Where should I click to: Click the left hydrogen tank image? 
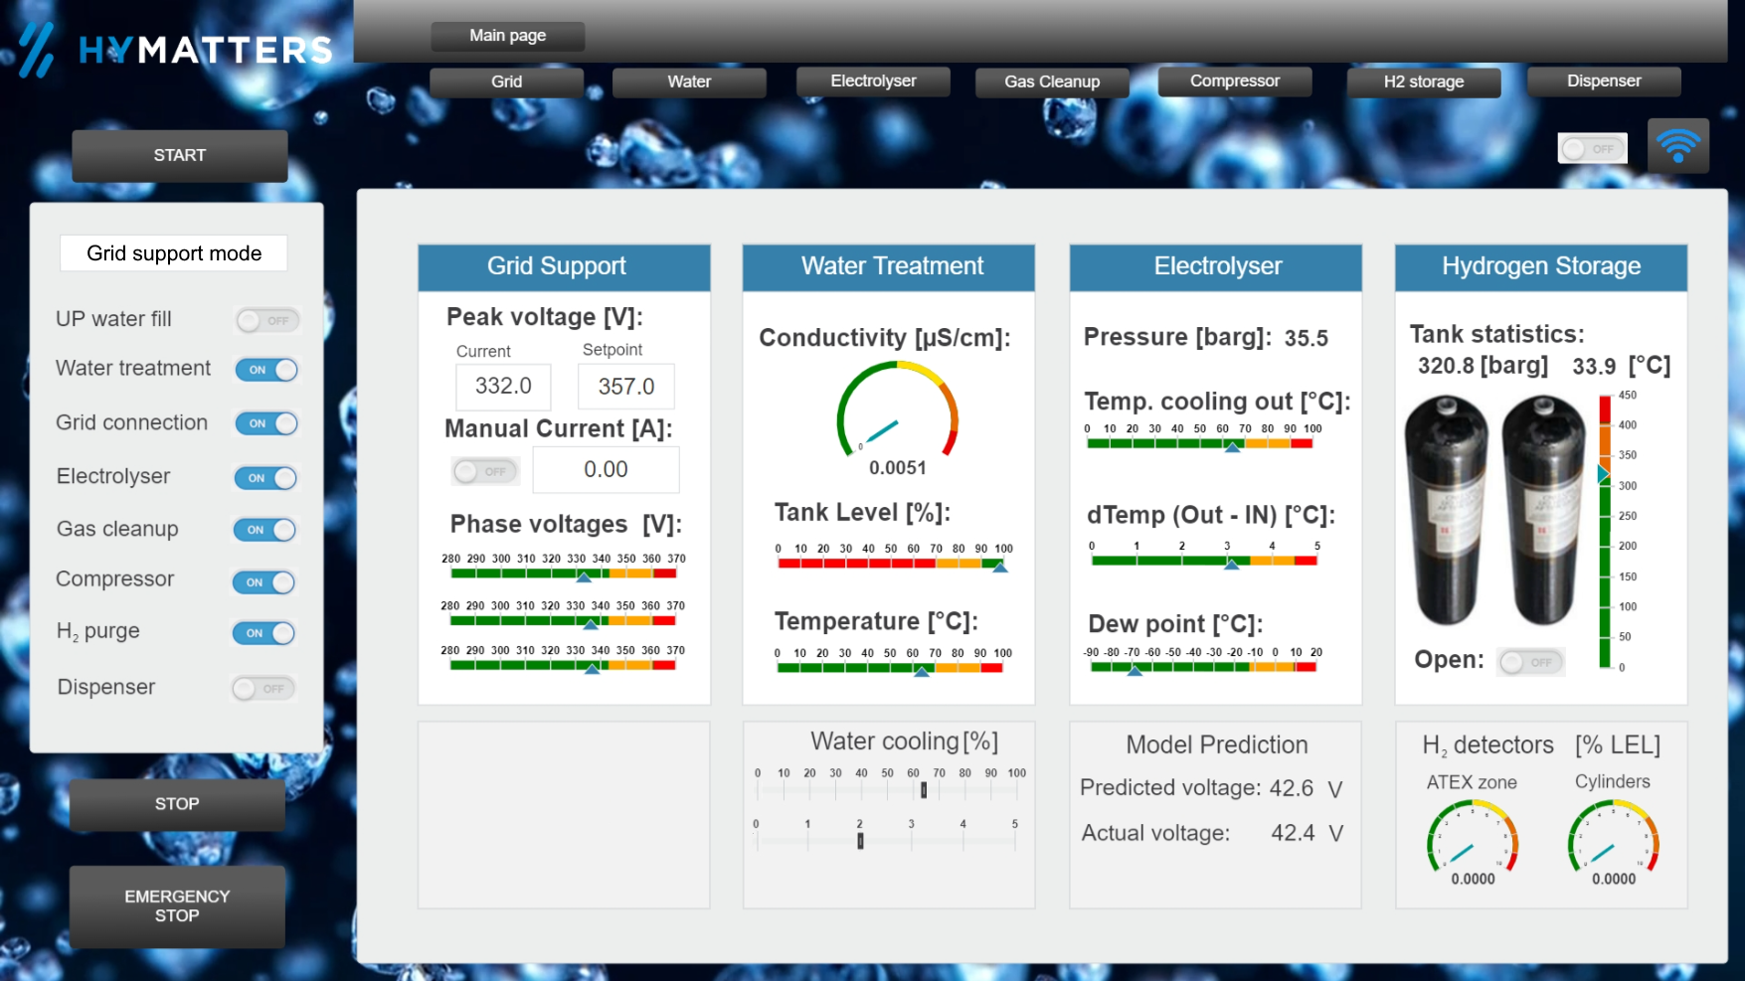(x=1447, y=509)
